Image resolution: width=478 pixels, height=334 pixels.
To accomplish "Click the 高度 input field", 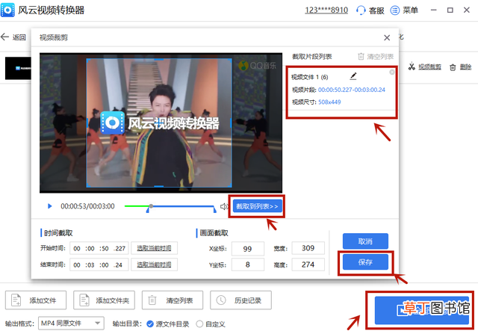I will click(x=308, y=265).
